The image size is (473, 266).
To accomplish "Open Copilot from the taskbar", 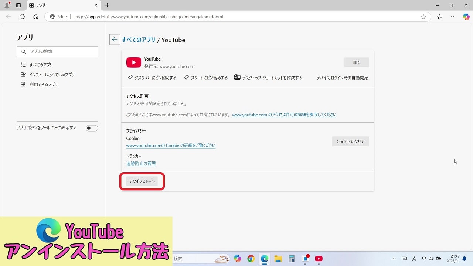I will pos(238,259).
